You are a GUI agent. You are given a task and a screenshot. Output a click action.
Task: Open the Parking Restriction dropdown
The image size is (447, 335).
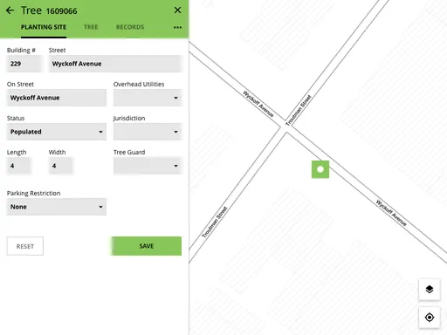tap(57, 207)
